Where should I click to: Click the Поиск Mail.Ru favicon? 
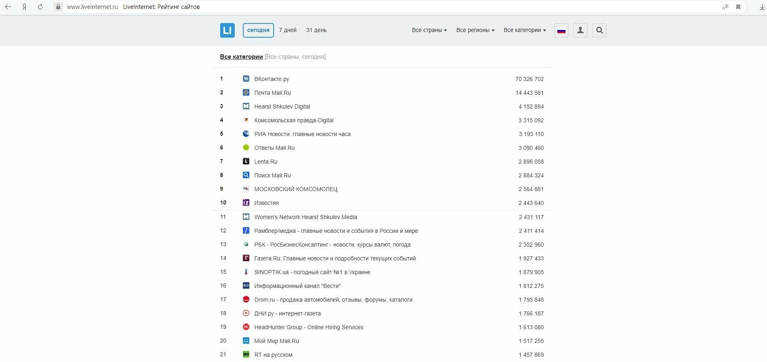pyautogui.click(x=246, y=175)
